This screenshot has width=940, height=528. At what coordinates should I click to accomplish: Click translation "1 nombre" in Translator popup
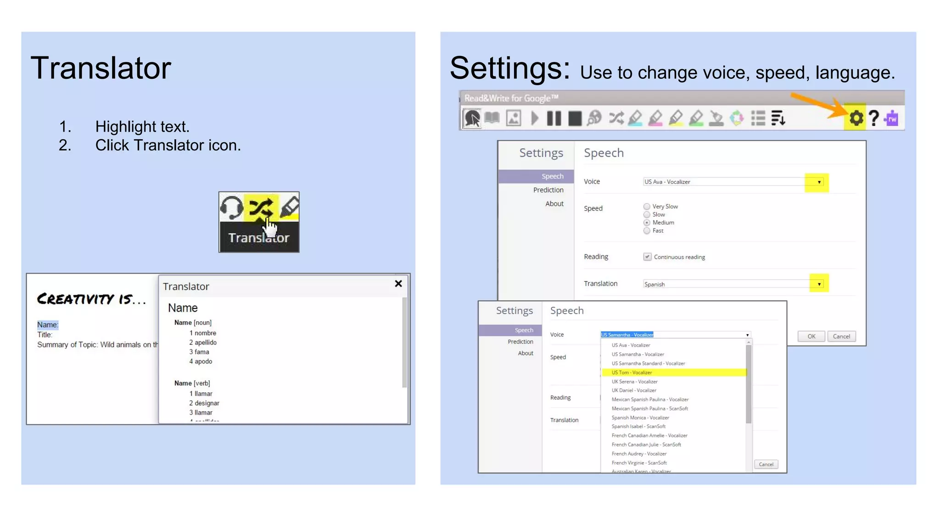[x=202, y=333]
